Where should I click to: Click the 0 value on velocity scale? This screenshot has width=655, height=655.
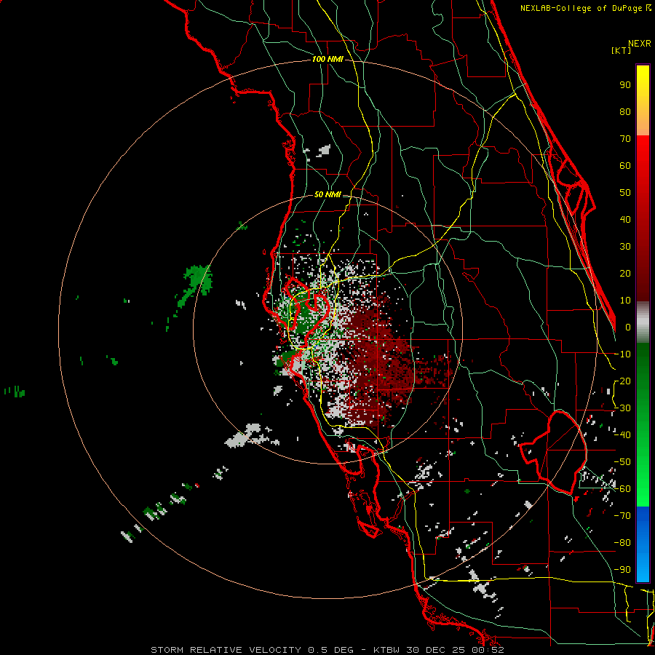(x=628, y=327)
